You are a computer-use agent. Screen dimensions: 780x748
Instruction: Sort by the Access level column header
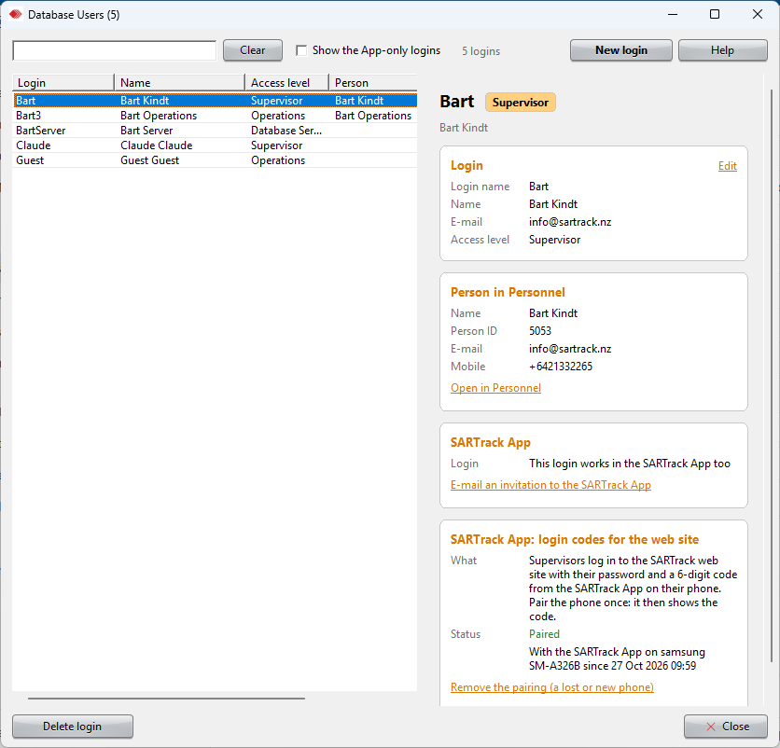tap(287, 83)
